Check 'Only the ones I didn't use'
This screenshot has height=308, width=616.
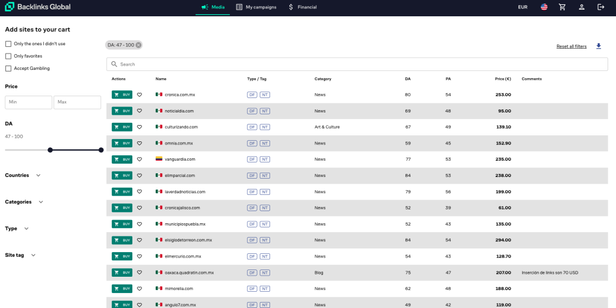(8, 43)
